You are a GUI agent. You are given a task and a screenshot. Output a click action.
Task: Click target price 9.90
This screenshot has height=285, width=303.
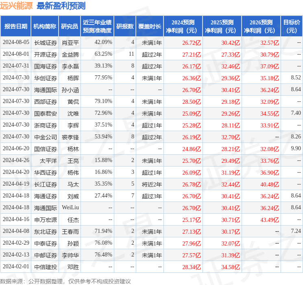[296, 148]
